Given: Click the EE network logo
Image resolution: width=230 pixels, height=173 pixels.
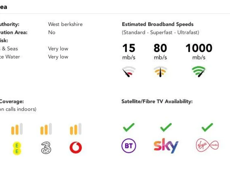Looking at the screenshot, I should [x=17, y=148].
